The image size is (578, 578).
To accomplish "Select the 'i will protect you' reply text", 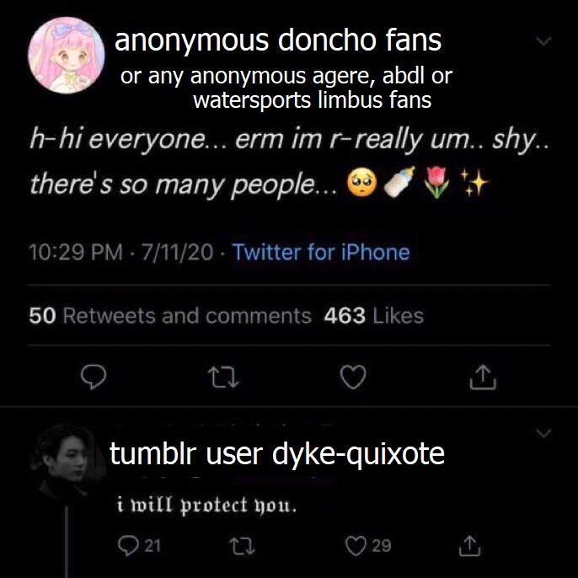I will 206,506.
